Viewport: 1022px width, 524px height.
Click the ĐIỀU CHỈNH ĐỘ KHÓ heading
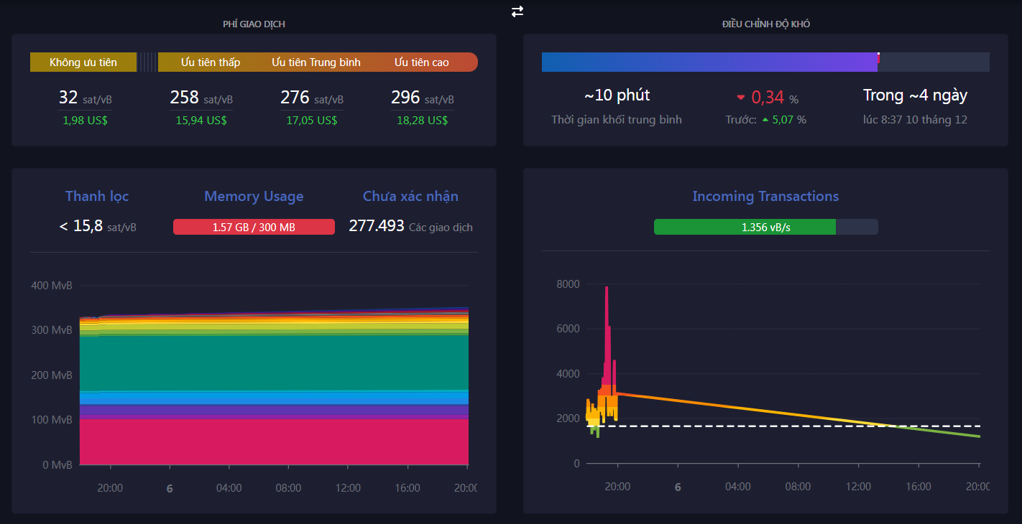coord(766,24)
